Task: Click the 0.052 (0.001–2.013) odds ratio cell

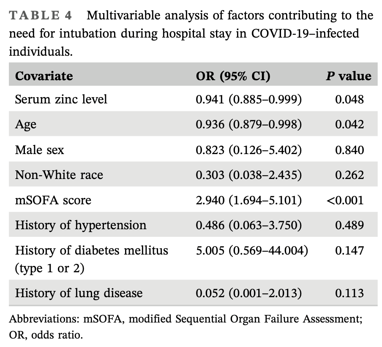Action: (248, 293)
